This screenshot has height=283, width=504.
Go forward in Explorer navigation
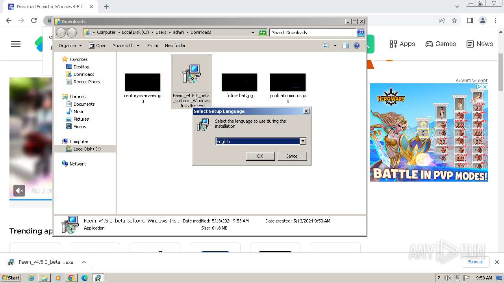click(72, 33)
